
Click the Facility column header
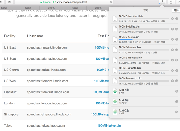(x=10, y=36)
